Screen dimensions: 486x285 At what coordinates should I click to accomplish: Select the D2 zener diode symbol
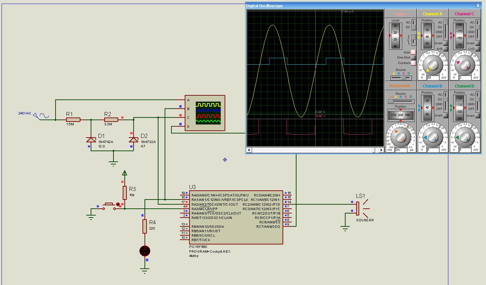point(133,139)
